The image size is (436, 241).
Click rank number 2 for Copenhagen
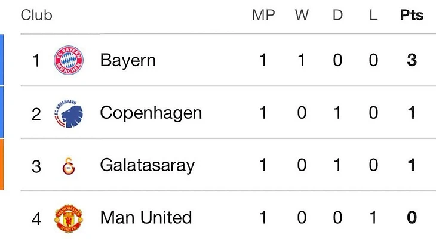(36, 114)
